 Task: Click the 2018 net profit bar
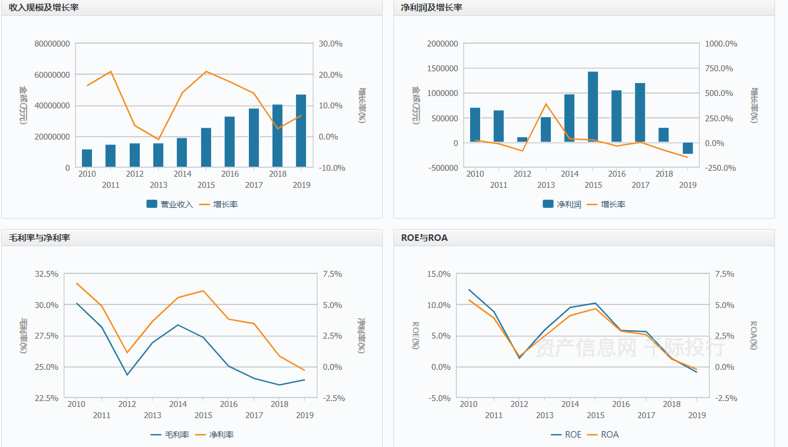pos(664,135)
